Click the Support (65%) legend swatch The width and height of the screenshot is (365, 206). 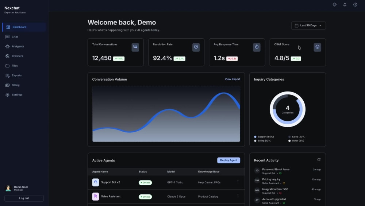click(x=255, y=137)
